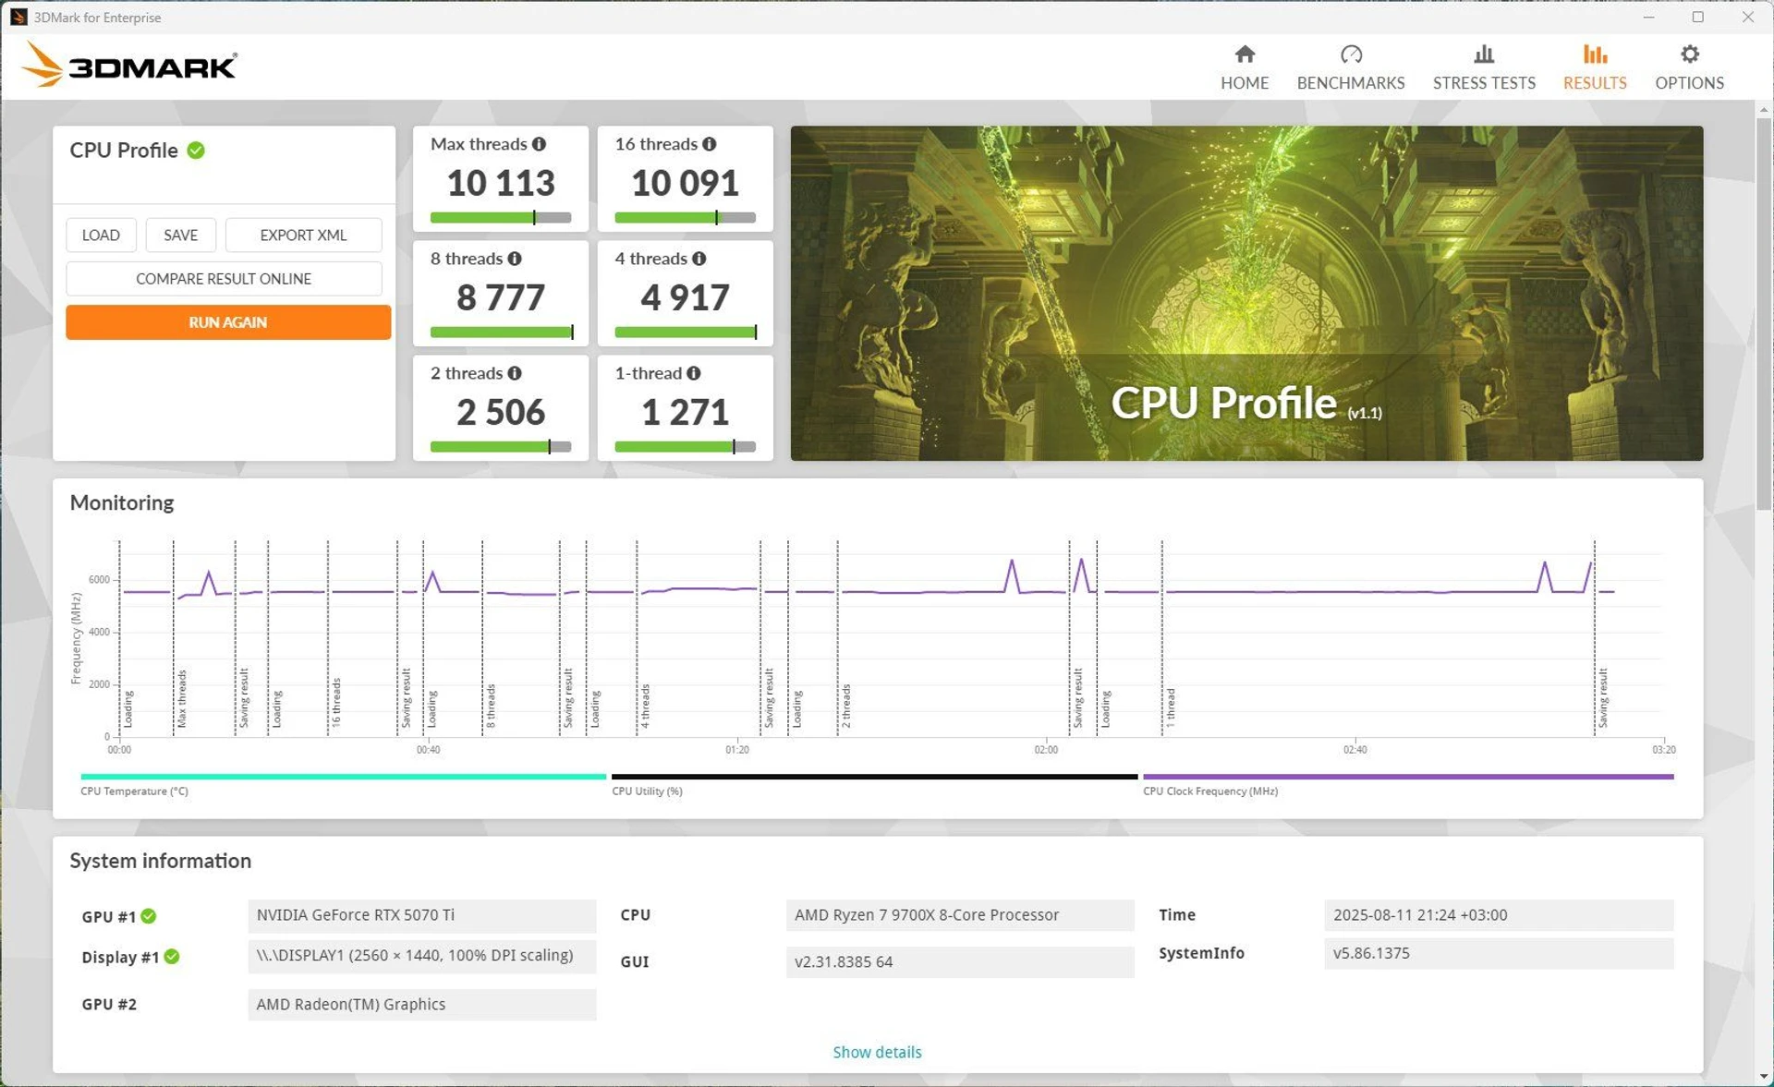The height and width of the screenshot is (1087, 1774).
Task: Toggle the CPU Utility (%) legend bar
Action: [x=874, y=777]
